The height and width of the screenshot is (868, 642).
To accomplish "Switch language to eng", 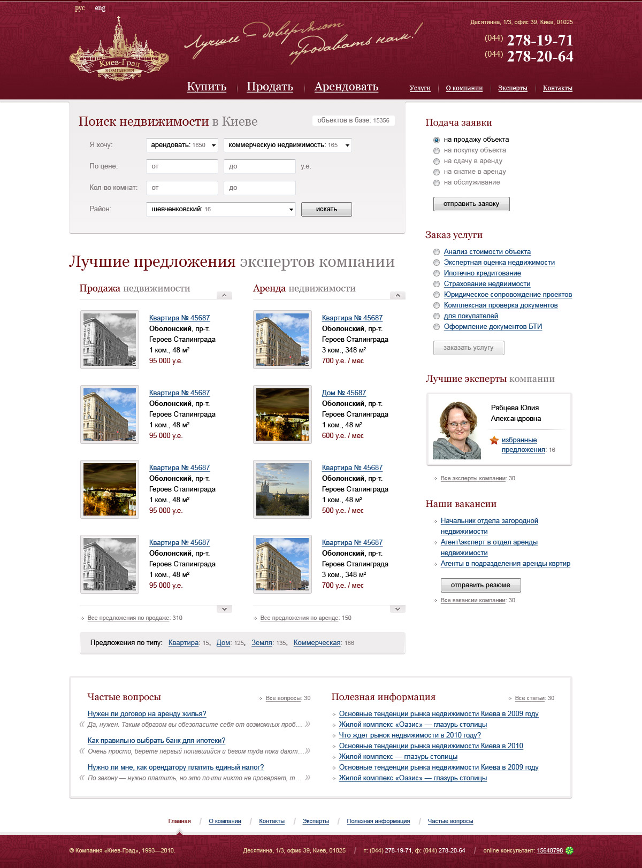I will [x=100, y=8].
